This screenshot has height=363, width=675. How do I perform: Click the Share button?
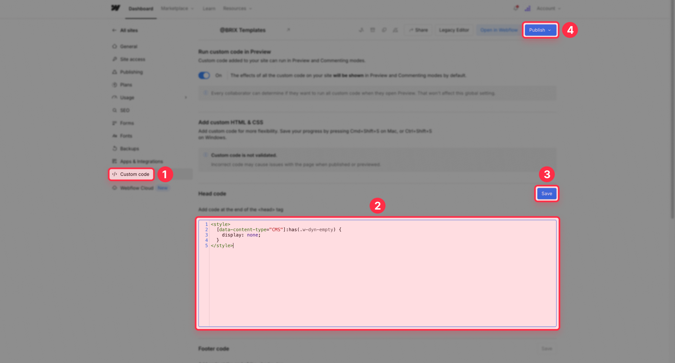418,30
